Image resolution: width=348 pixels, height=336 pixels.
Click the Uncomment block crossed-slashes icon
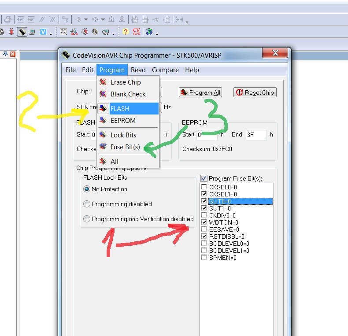point(52,19)
